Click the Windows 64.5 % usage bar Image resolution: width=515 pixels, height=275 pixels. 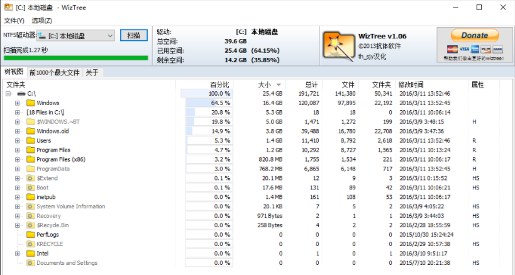pos(209,103)
